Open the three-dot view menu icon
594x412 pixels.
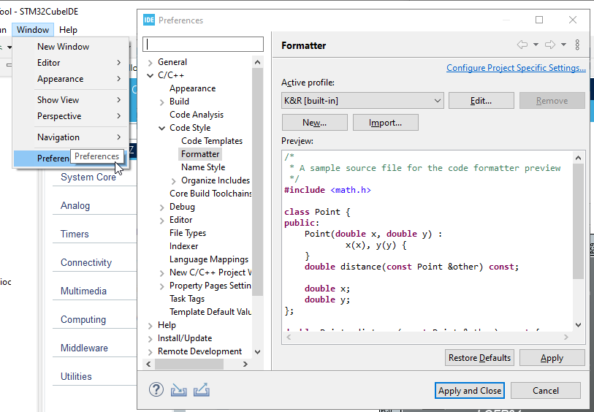[x=577, y=45]
